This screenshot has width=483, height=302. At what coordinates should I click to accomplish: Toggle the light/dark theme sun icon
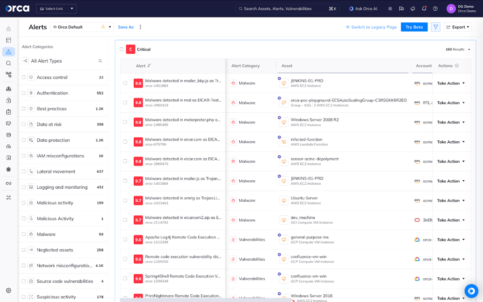(x=390, y=9)
